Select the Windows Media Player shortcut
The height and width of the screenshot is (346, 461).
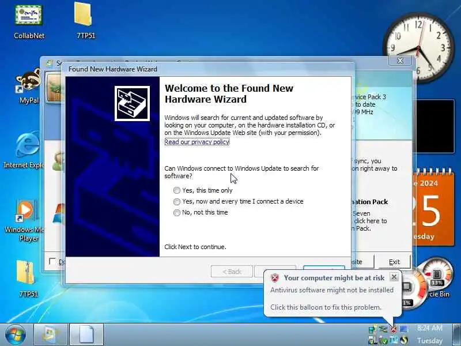[x=26, y=221]
